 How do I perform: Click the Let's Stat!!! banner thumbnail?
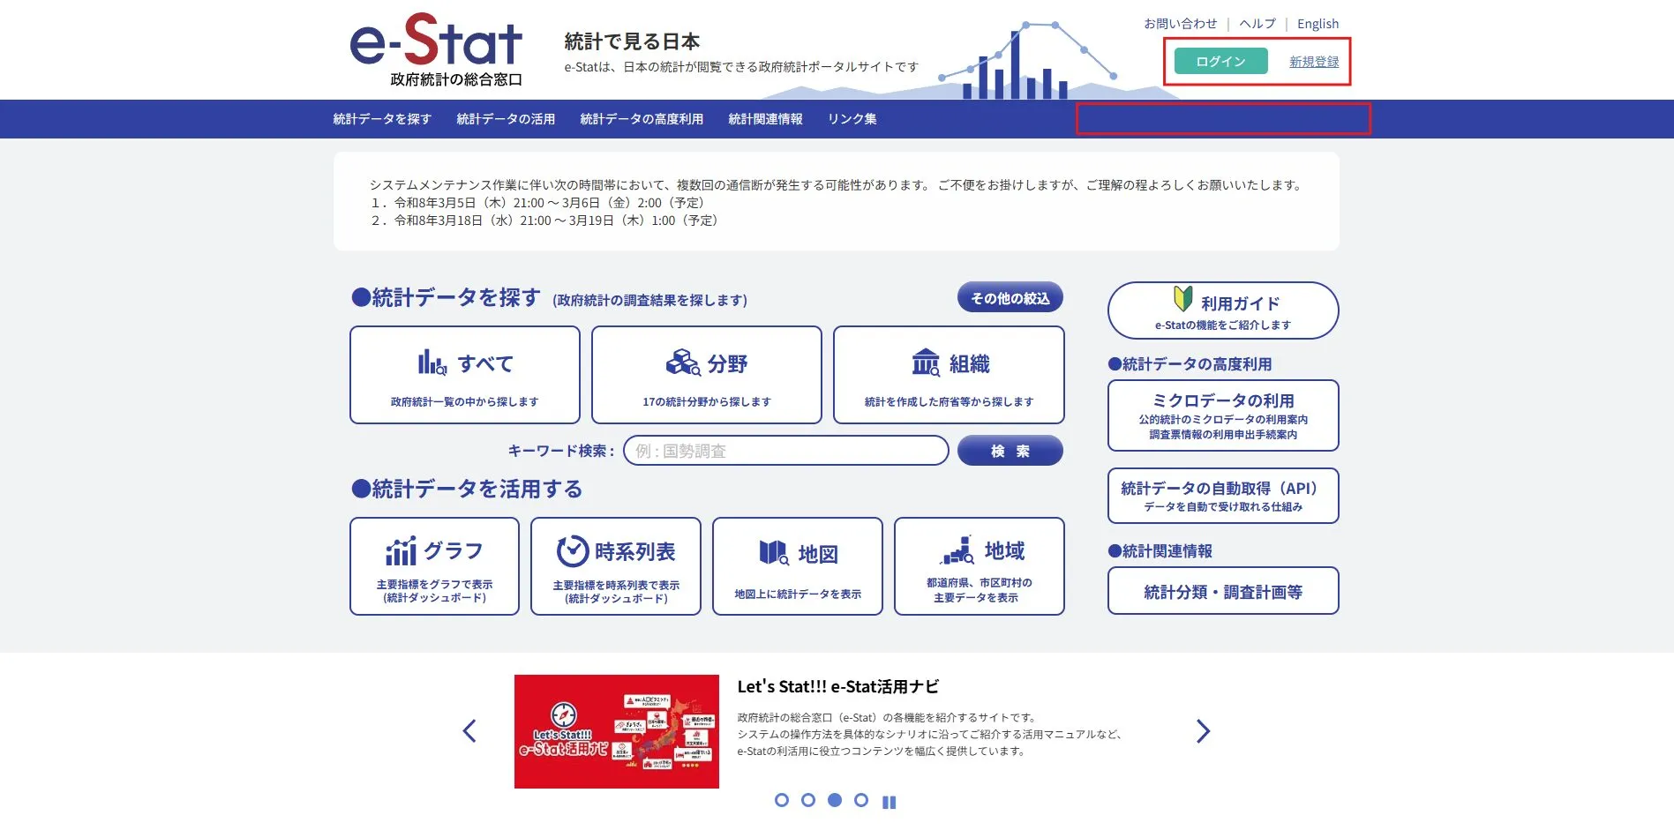[617, 731]
